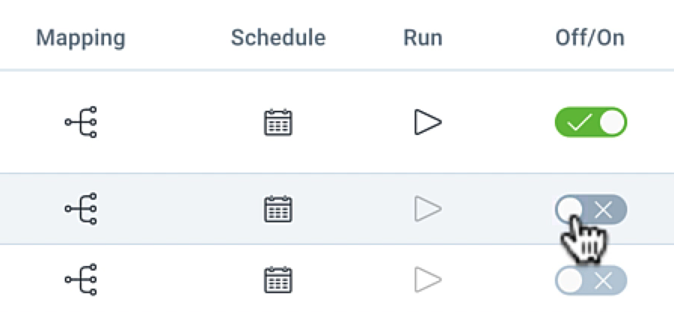
Task: Open the mapping icon in the third row
Action: 81,280
